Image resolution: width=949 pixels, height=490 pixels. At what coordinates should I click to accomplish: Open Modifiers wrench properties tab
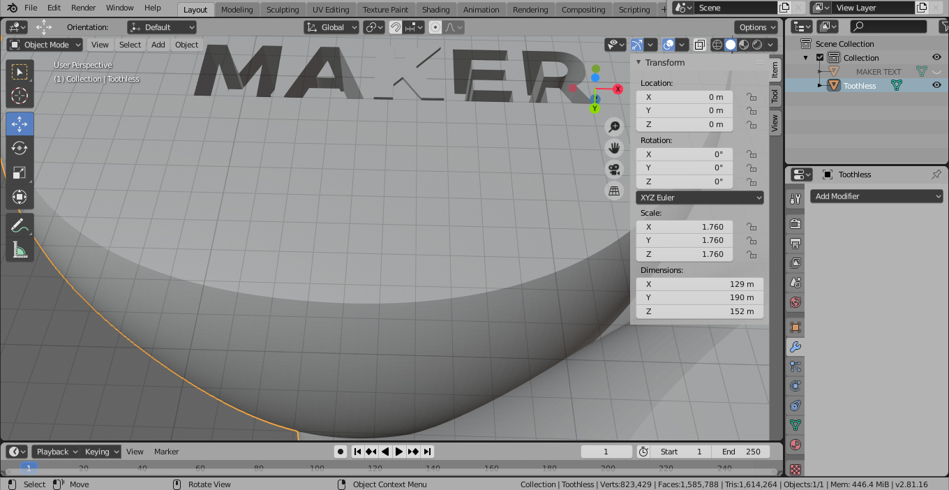coord(795,347)
